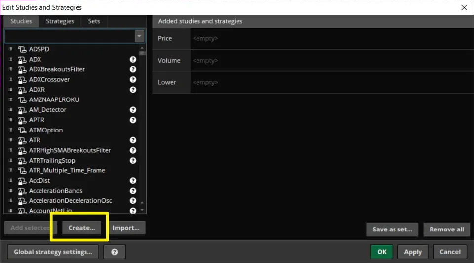
Task: Open help for AccelerationBands study
Action: pyautogui.click(x=133, y=191)
